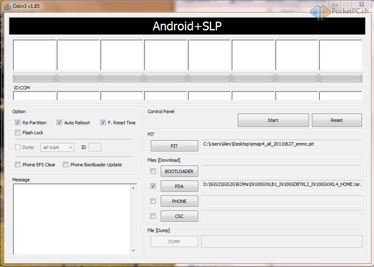Viewport: 374px width, 267px height.
Task: Minimize the Odin3 window
Action: [335, 5]
